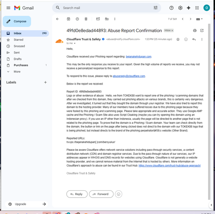Open the main menu hamburger icon

click(x=8, y=8)
